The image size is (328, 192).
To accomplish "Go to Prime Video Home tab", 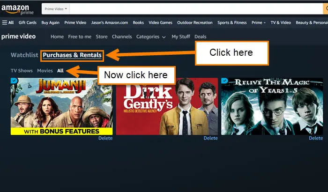I will pos(57,37).
